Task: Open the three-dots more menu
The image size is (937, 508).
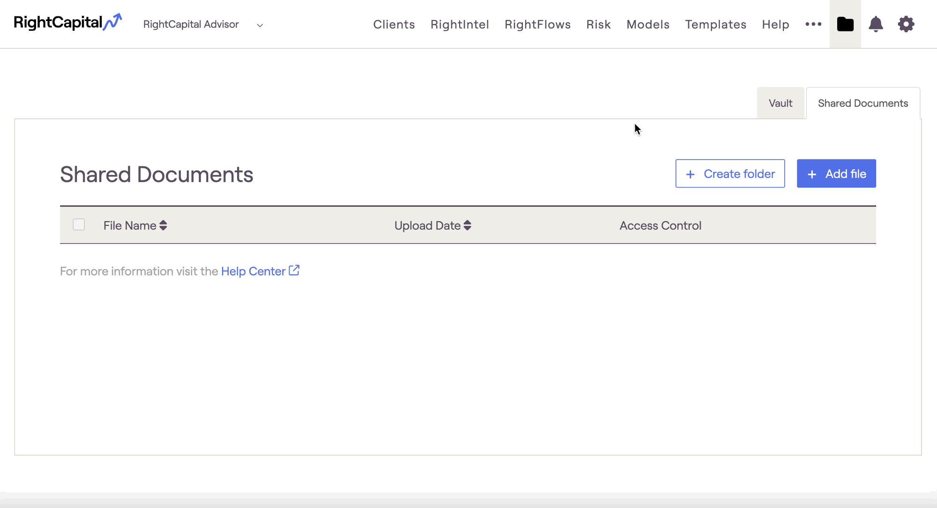Action: 813,24
